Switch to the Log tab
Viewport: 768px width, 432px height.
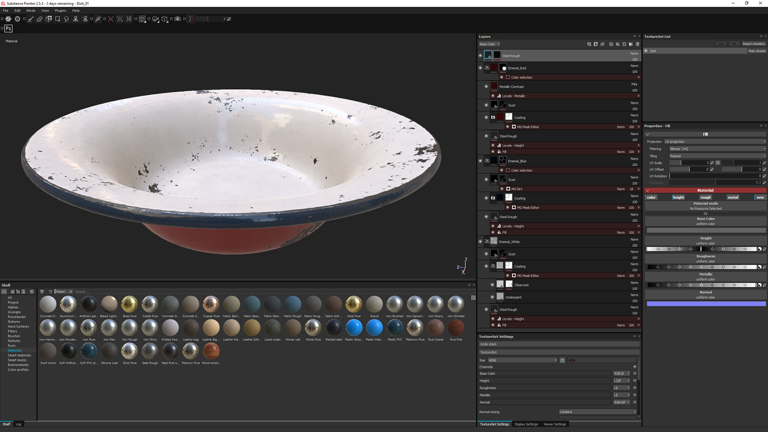pos(18,424)
